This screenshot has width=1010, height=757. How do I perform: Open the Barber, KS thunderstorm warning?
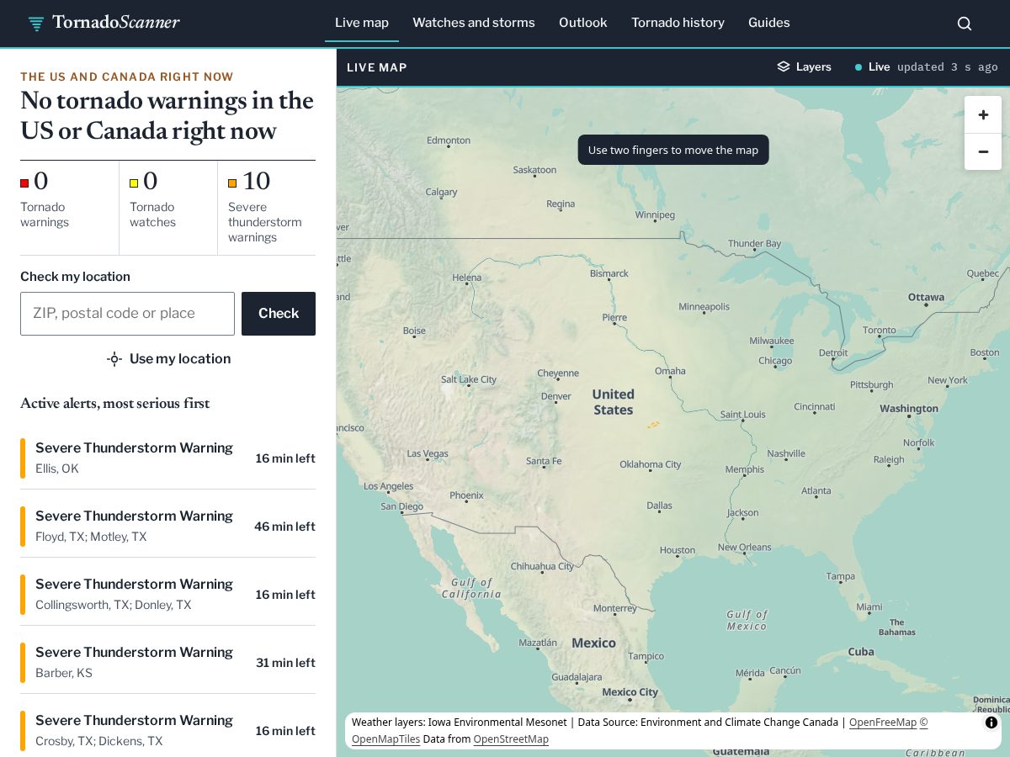click(x=167, y=662)
